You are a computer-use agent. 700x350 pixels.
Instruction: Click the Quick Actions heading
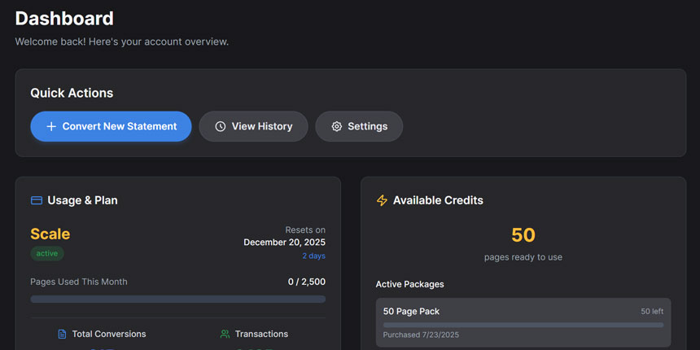[72, 93]
